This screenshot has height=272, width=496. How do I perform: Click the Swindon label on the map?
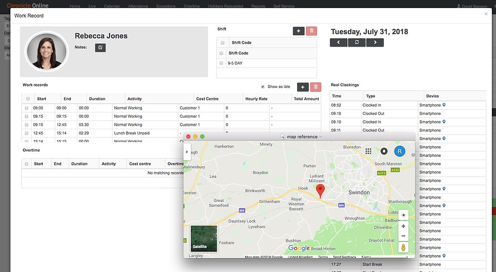point(359,192)
